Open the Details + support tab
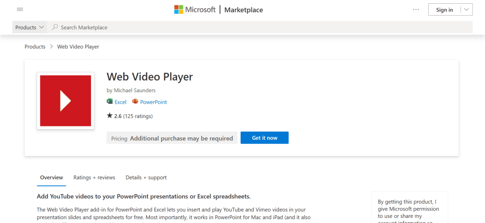 [146, 178]
